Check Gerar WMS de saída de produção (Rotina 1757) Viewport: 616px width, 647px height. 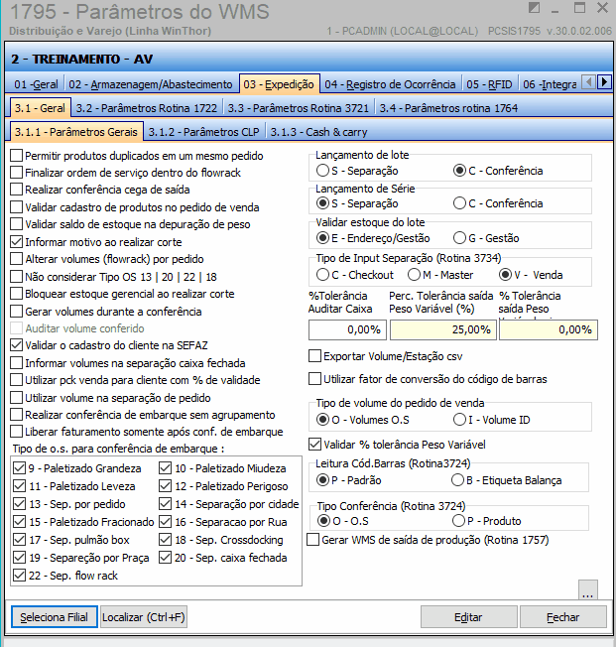[x=313, y=540]
